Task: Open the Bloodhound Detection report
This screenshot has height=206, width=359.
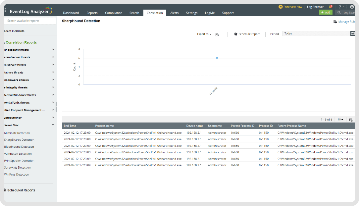Action: 19,147
